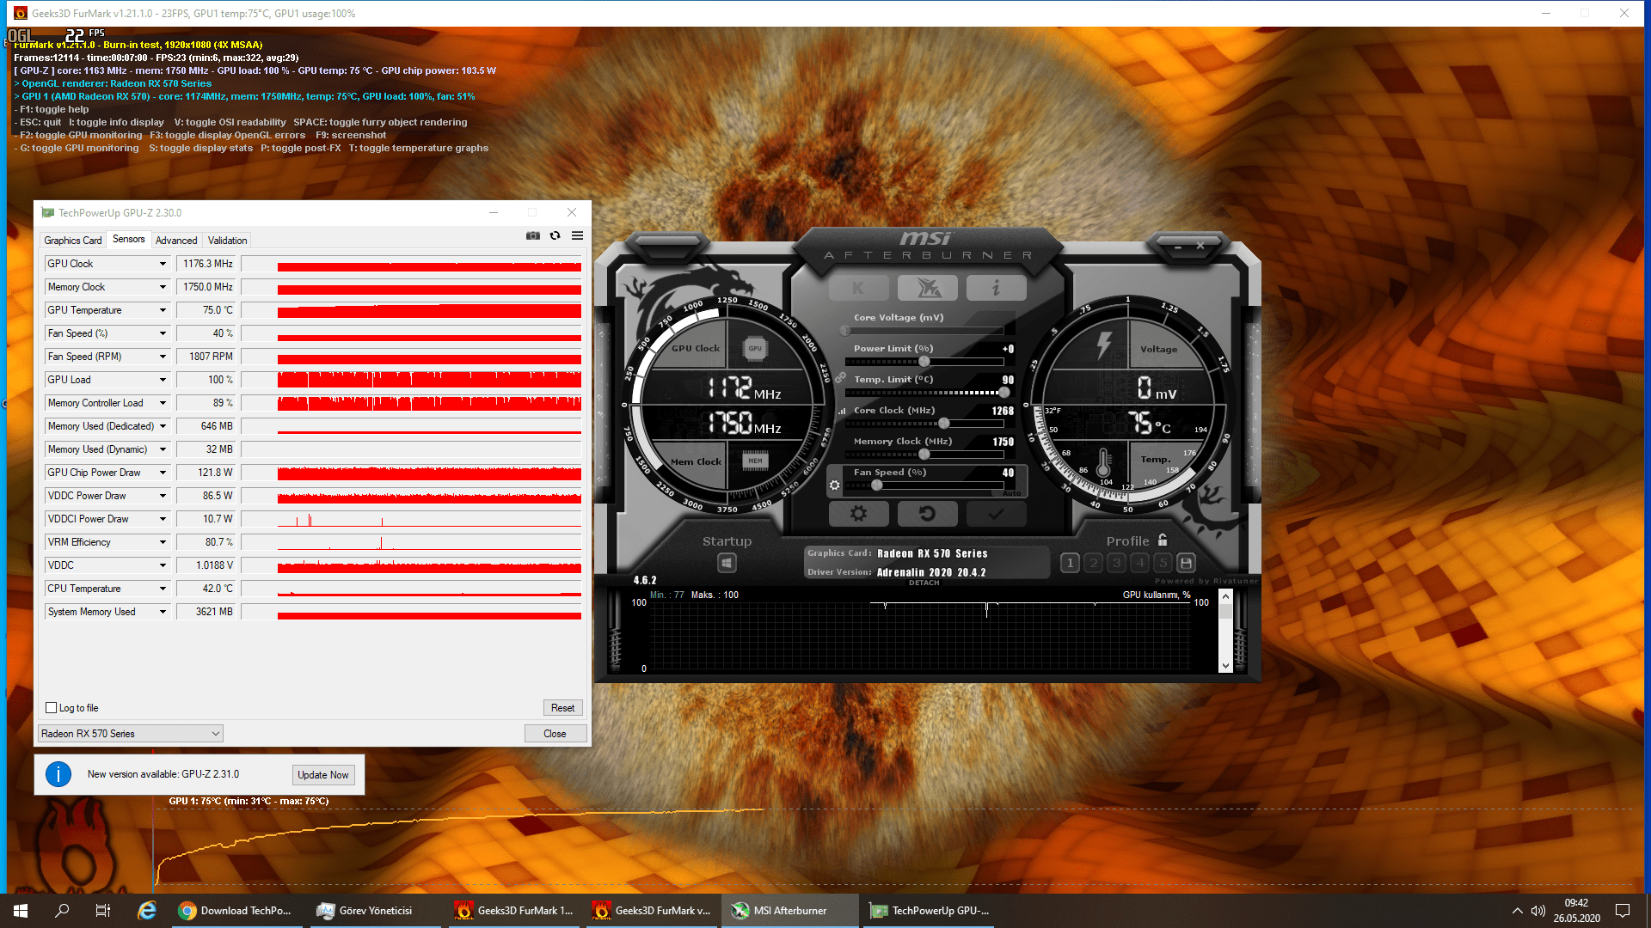Click the Update Now button
This screenshot has height=928, width=1651.
coord(323,775)
